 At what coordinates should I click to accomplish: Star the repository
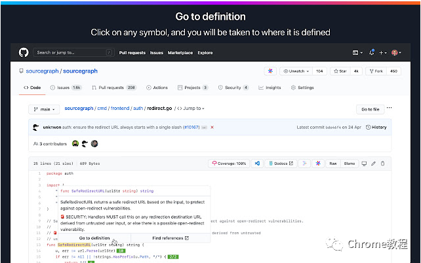tap(340, 71)
